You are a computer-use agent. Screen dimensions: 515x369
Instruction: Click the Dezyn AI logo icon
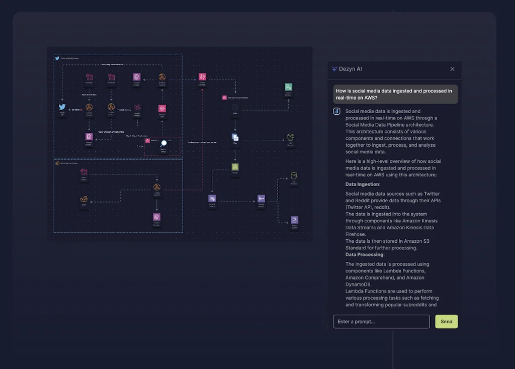334,69
